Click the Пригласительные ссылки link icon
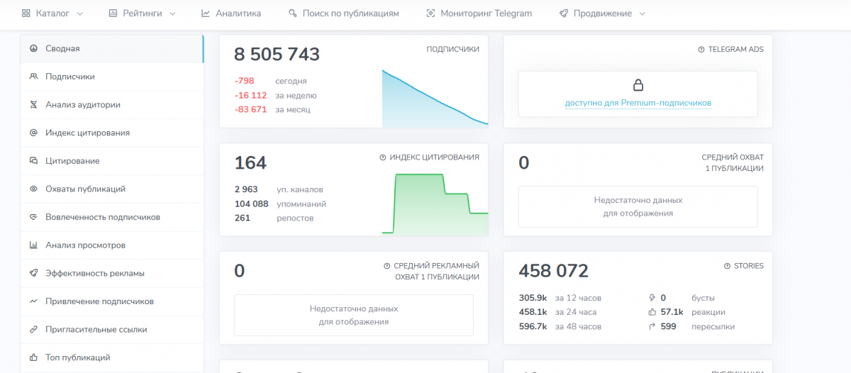 [33, 330]
